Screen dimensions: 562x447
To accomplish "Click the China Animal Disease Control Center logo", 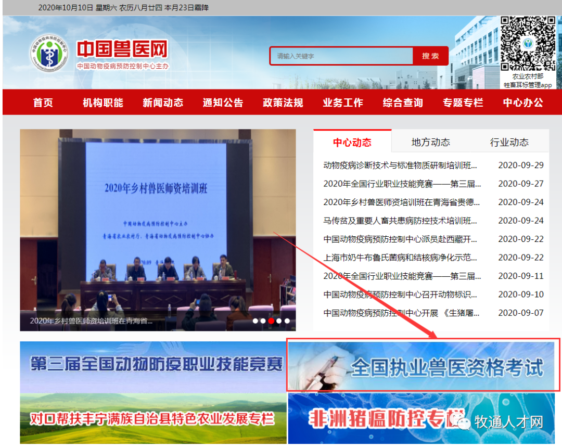I will coord(49,53).
